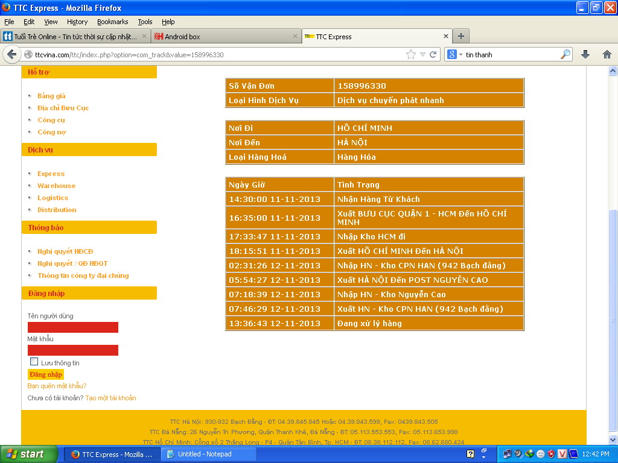Select waybill number 158996330 cell
The width and height of the screenshot is (618, 463).
coord(429,86)
